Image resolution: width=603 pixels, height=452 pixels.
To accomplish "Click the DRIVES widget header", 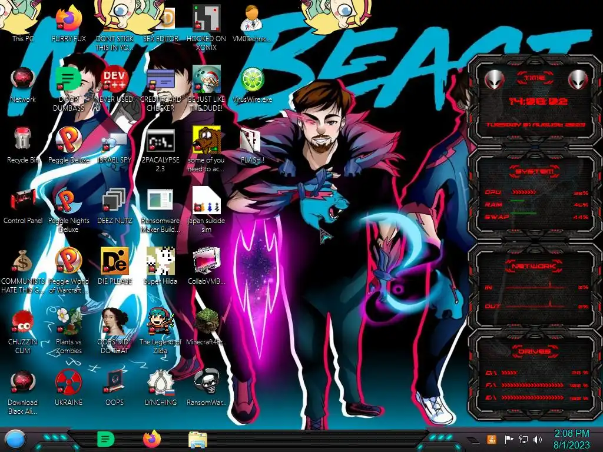I will pos(535,351).
